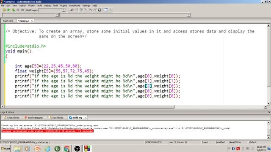Image resolution: width=271 pixels, height=152 pixels.
Task: Click the int age[5] declaration line
Action: 48,66
